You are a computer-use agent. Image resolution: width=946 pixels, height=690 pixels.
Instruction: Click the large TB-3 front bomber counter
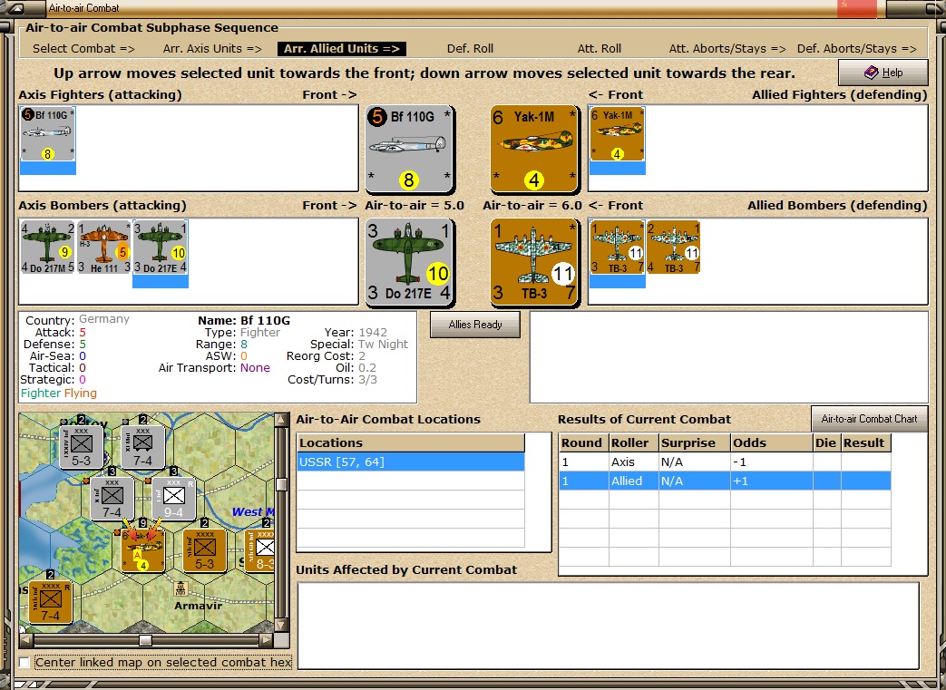coord(534,262)
